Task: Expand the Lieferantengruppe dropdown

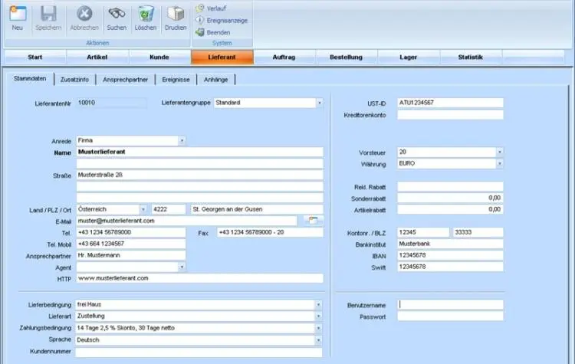Action: click(x=319, y=102)
